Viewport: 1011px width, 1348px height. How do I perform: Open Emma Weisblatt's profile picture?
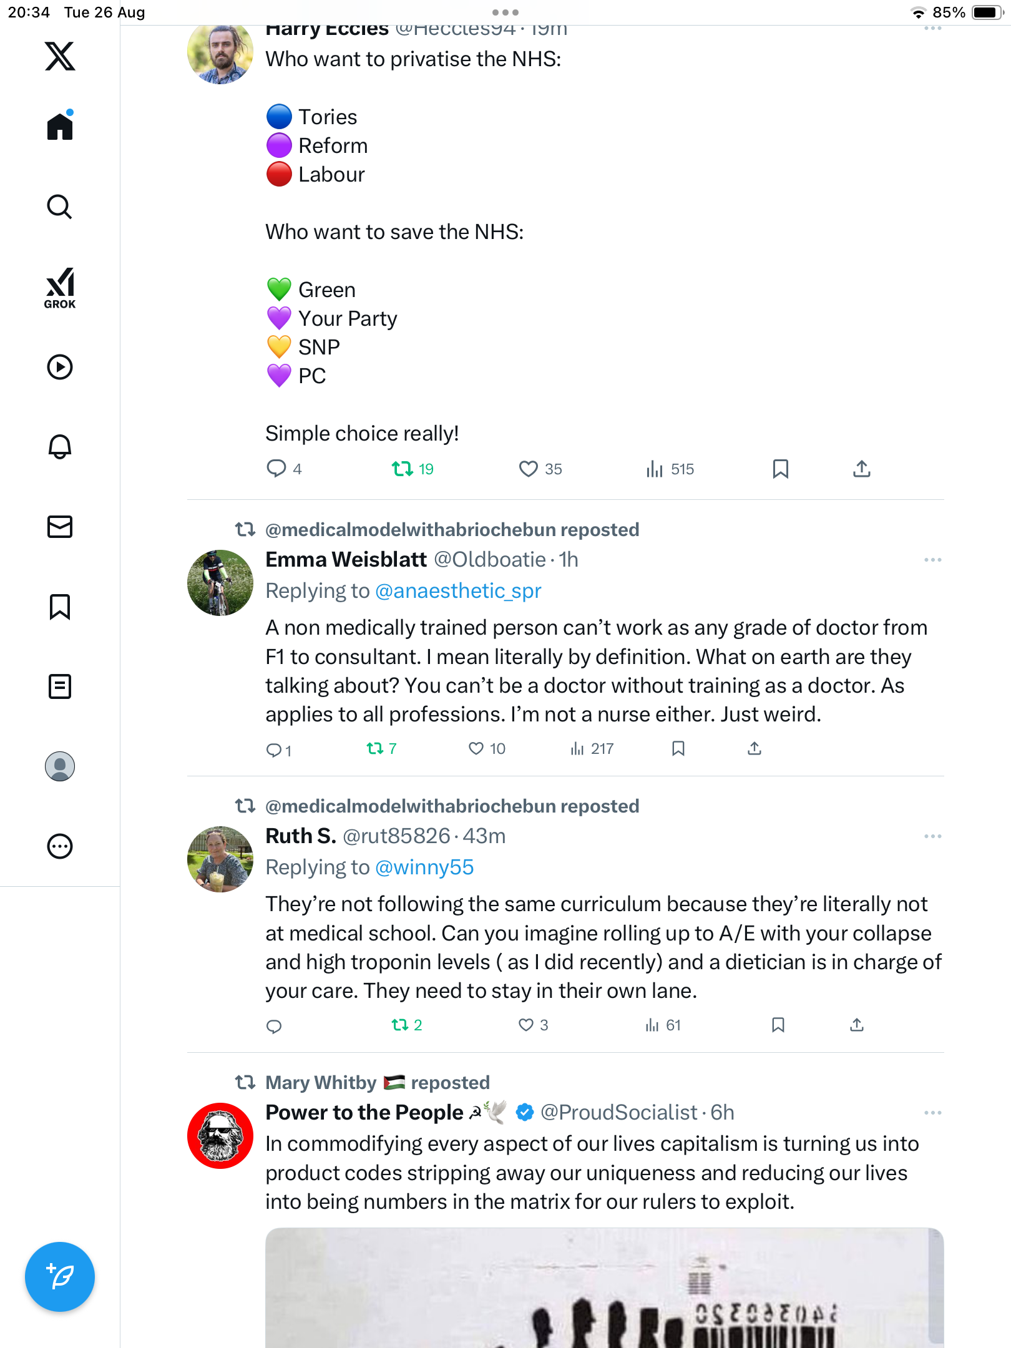(x=220, y=583)
